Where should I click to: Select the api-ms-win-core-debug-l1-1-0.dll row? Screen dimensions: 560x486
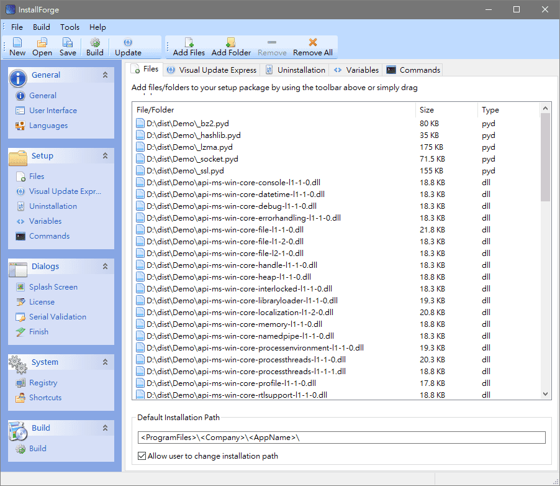coord(336,206)
